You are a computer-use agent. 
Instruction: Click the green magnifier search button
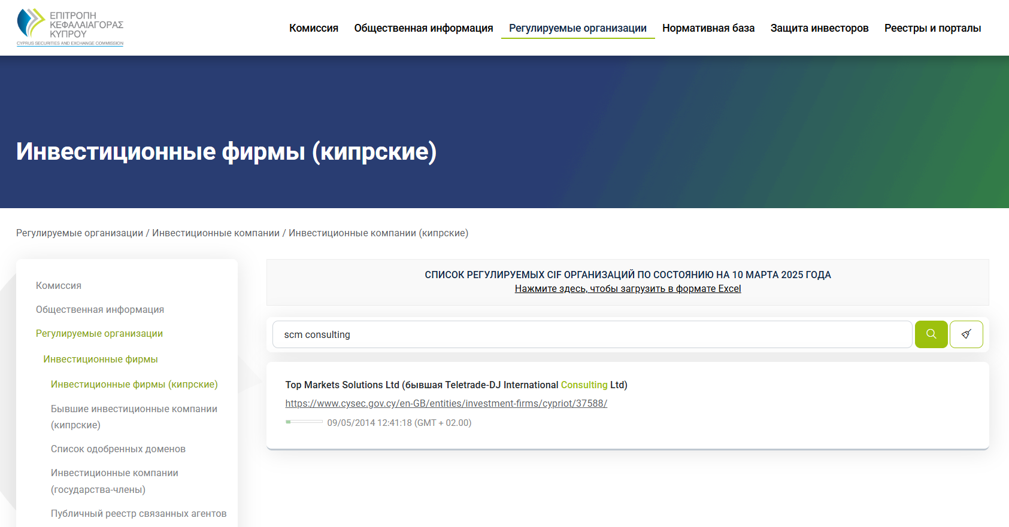pyautogui.click(x=931, y=334)
